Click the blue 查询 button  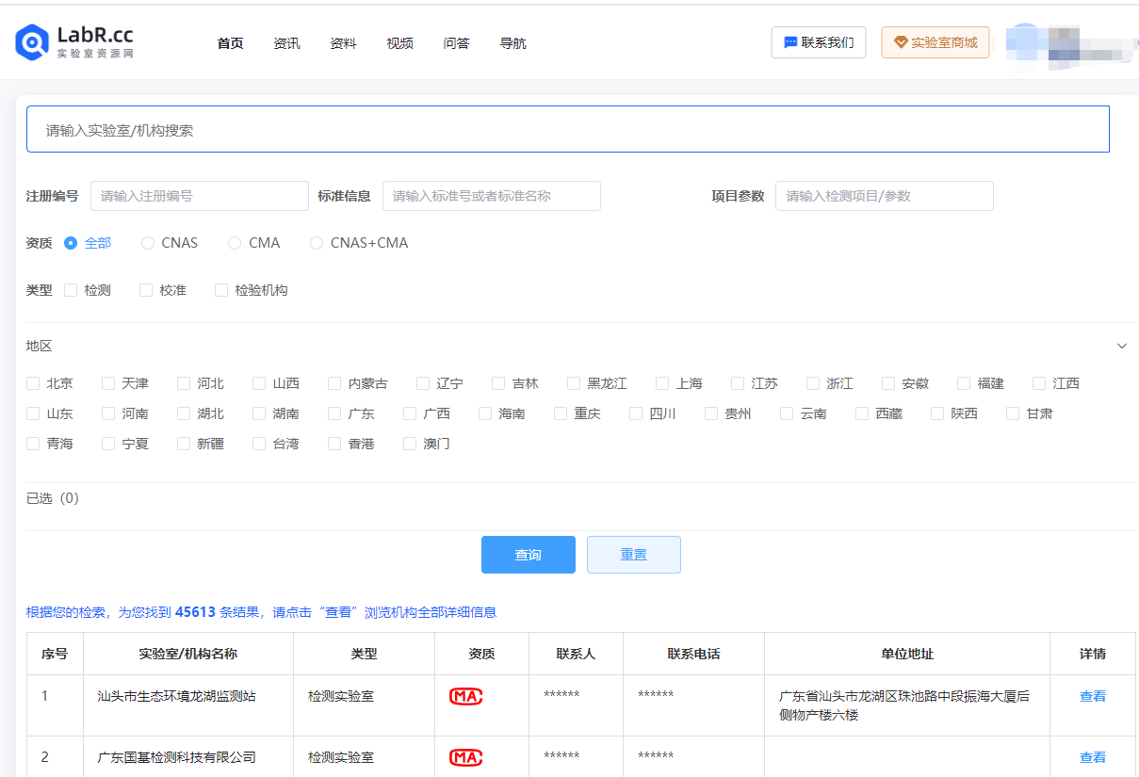529,555
